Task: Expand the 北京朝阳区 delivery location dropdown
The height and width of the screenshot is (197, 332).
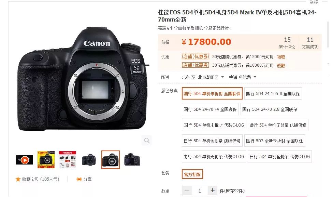Action: tap(211, 77)
